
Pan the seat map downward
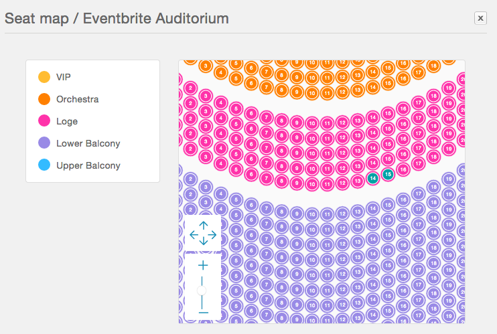coord(203,242)
